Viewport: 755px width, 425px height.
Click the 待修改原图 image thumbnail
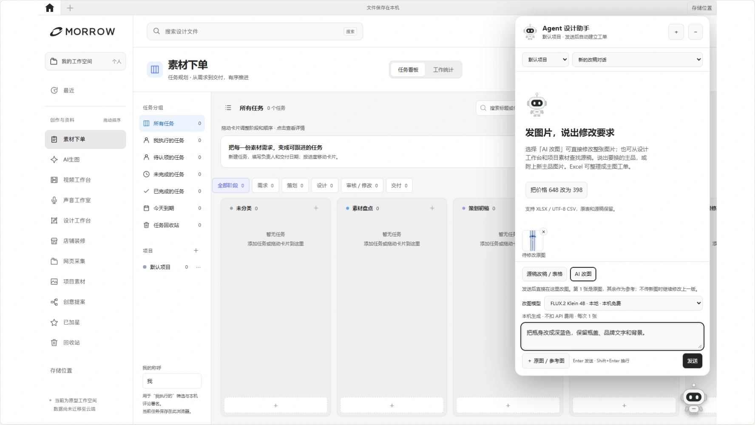pos(533,241)
